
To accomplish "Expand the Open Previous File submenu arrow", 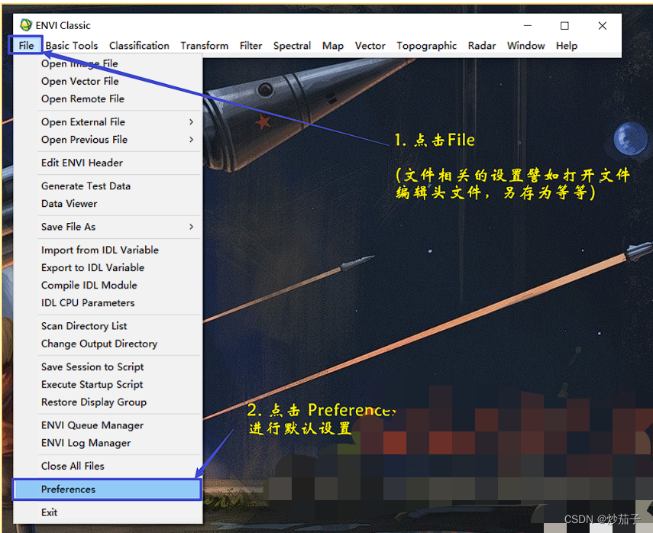I will (x=191, y=140).
